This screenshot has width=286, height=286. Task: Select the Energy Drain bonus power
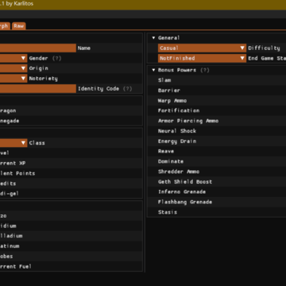tap(177, 141)
